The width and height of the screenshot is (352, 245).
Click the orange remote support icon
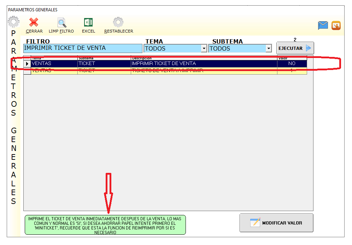tap(336, 25)
